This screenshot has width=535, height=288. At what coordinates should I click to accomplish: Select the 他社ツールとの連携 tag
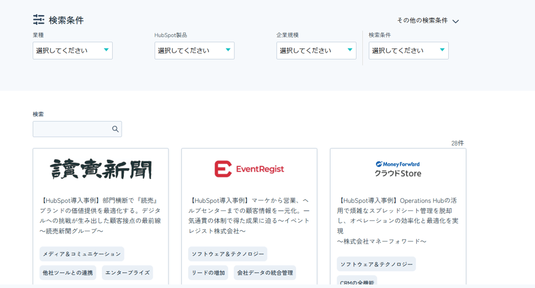[x=68, y=273]
